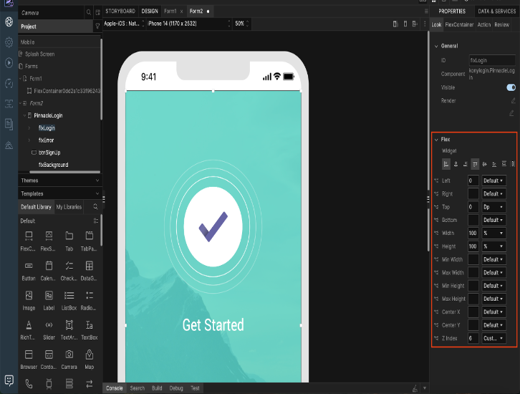Expand the flxLogin tree node
Image resolution: width=520 pixels, height=394 pixels.
[x=29, y=128]
